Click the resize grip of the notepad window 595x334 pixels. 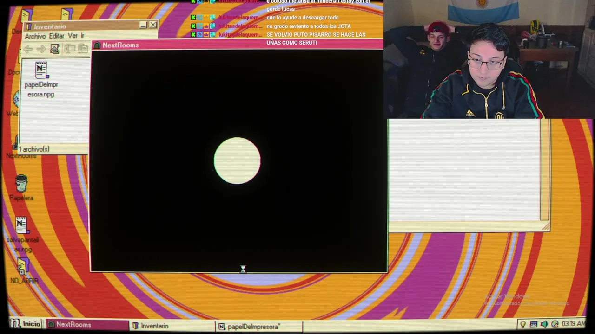(x=545, y=226)
